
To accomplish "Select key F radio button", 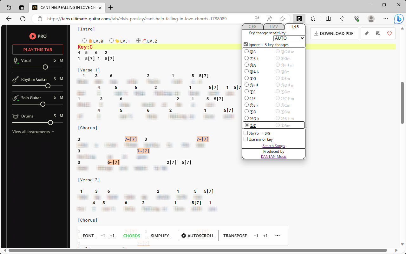I will point(246,91).
